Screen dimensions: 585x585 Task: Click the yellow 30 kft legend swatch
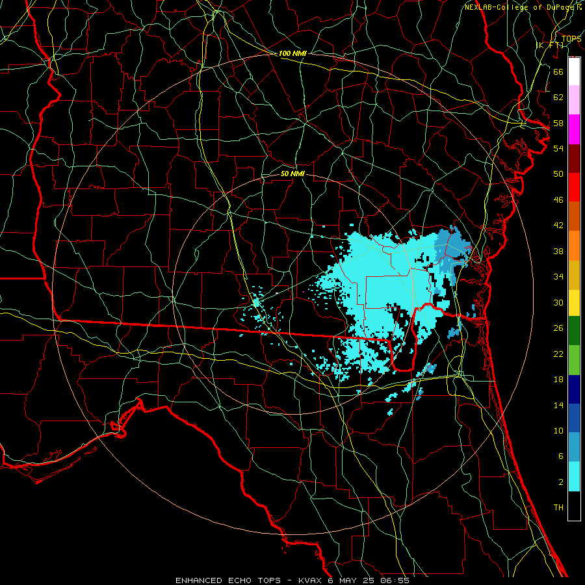[x=574, y=302]
